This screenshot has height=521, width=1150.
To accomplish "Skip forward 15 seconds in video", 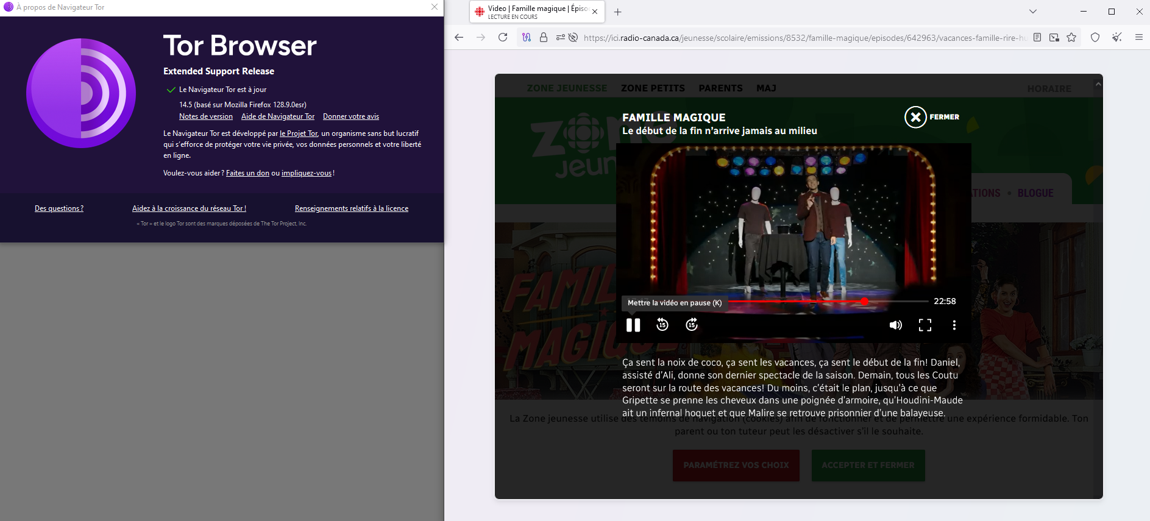I will click(692, 325).
